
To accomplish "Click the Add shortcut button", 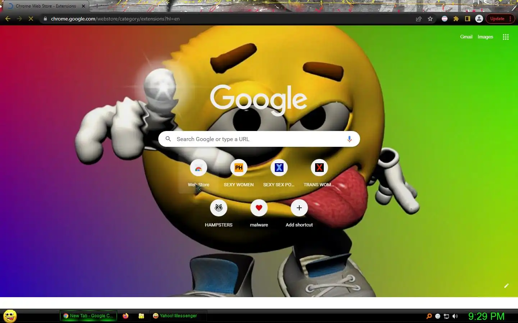I will coord(299,214).
